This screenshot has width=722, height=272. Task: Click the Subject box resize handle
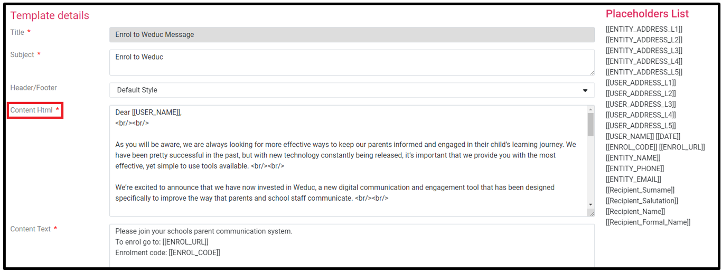592,72
